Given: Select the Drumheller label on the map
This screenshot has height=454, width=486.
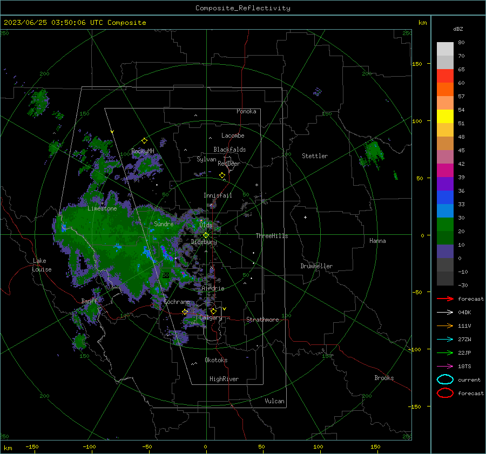Looking at the screenshot, I should point(316,266).
